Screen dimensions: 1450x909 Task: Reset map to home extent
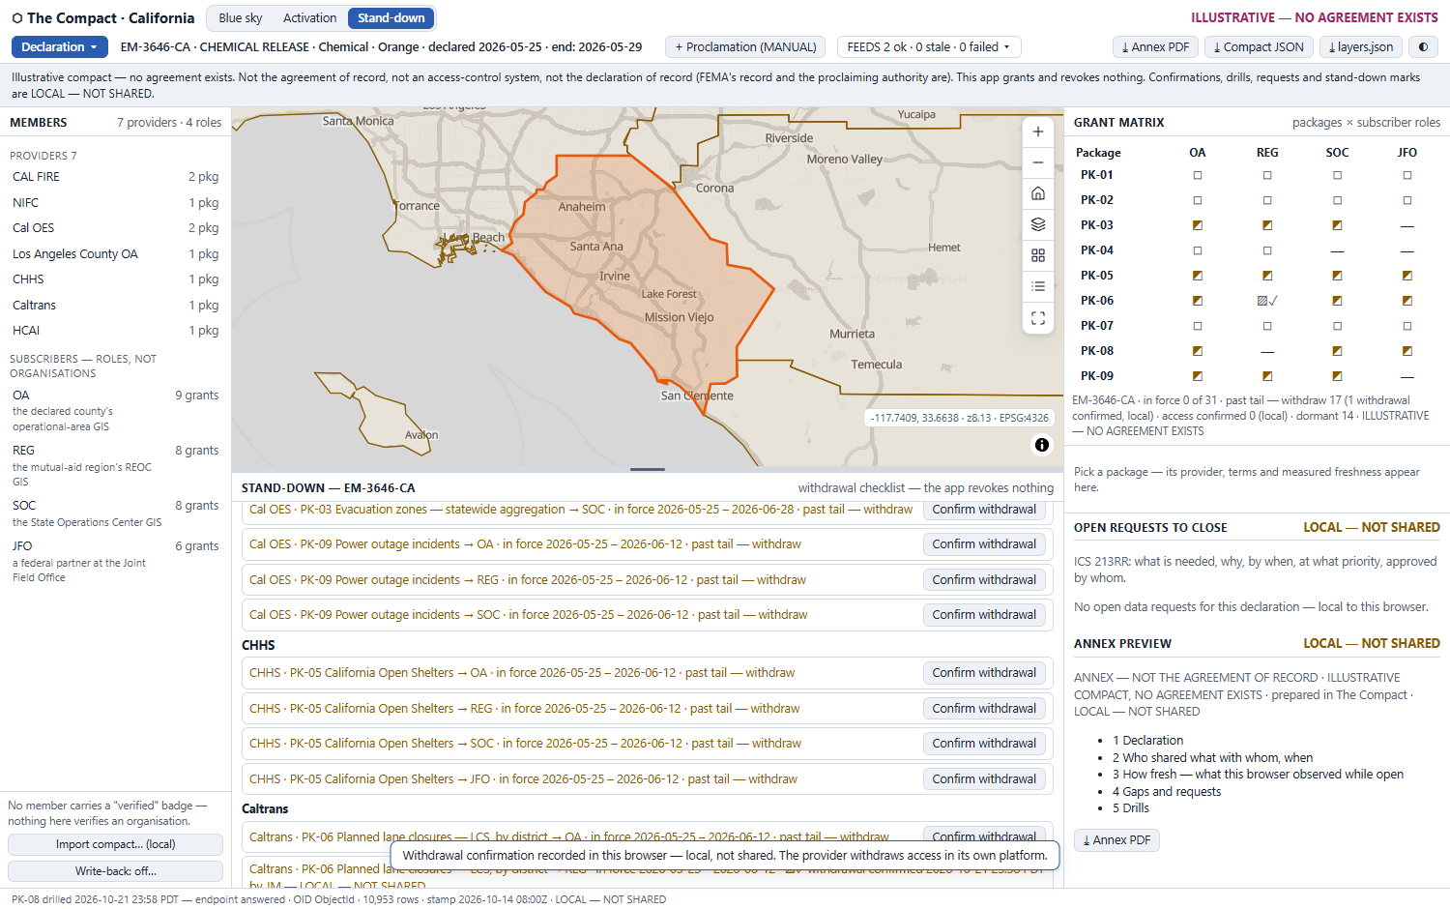pyautogui.click(x=1038, y=193)
